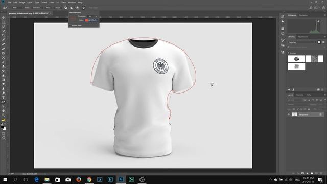
Task: Open the Actions panel play icon
Action: pyautogui.click(x=283, y=21)
